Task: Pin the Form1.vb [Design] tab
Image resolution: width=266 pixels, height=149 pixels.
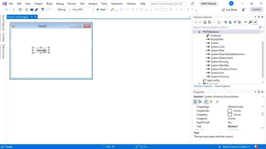Action: tap(32, 17)
